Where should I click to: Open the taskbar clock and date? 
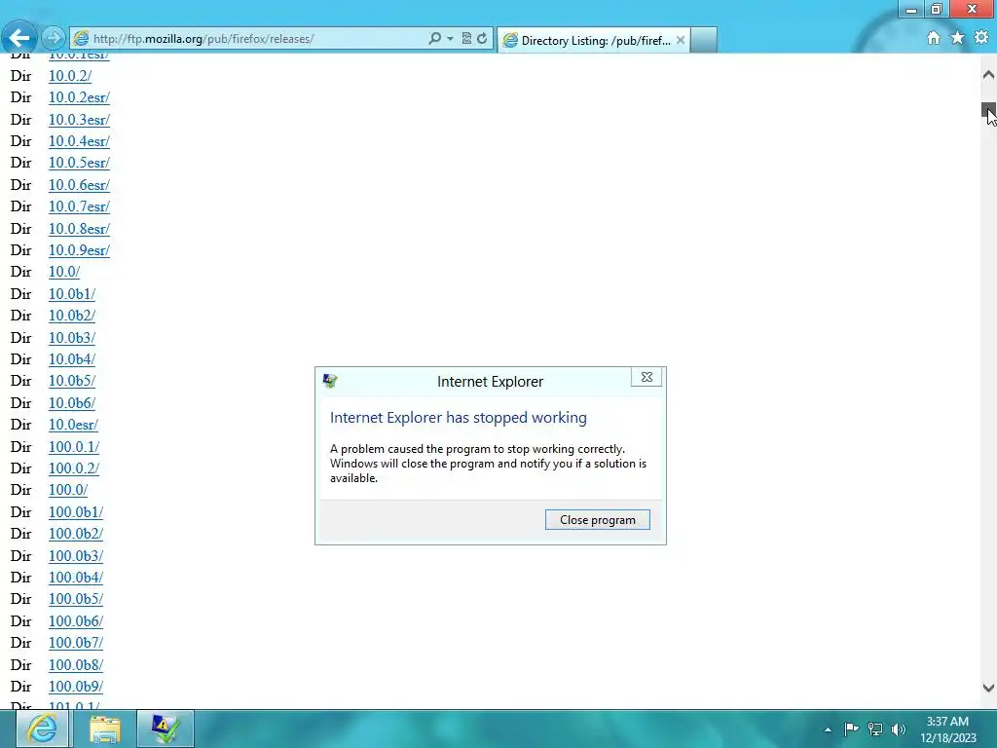pos(947,729)
